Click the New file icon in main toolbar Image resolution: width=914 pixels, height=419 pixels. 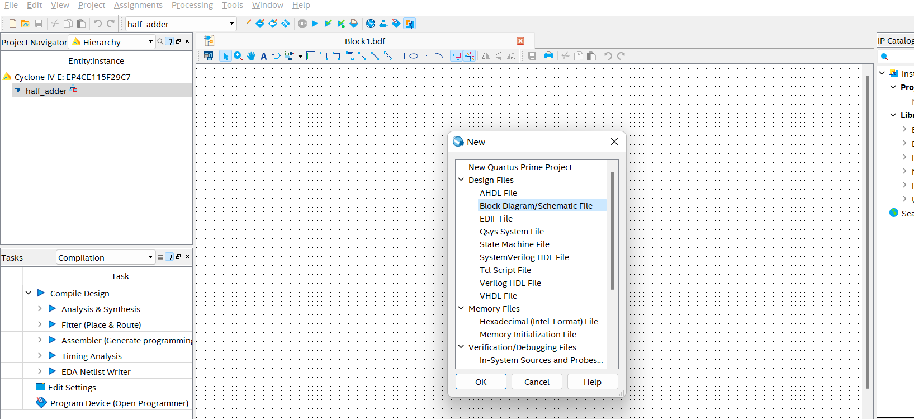pos(12,23)
